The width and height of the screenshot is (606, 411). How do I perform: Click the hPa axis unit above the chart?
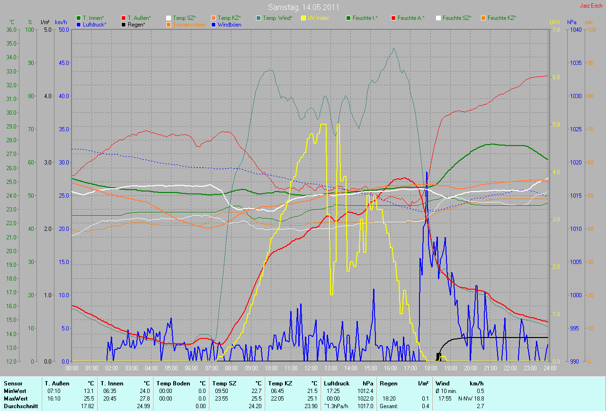pos(572,22)
